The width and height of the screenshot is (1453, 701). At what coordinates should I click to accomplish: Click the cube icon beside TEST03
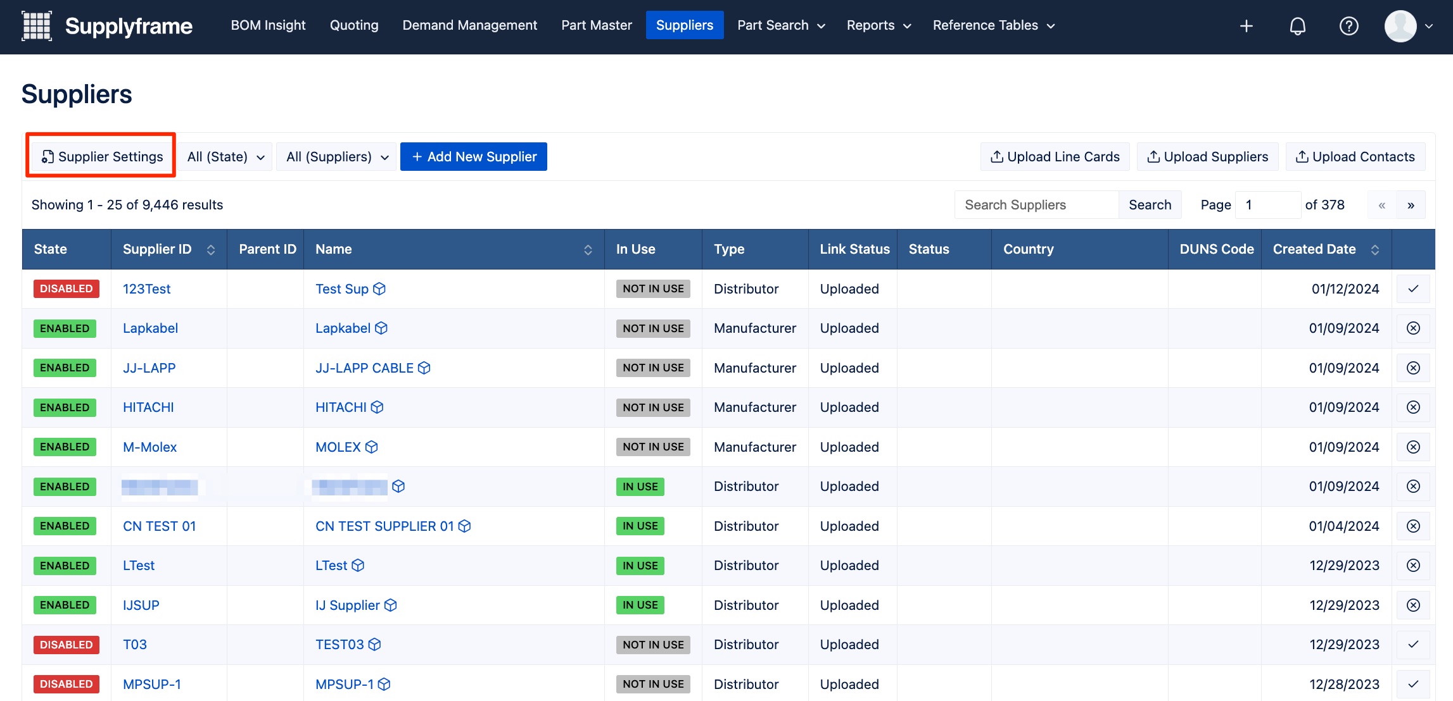[375, 644]
